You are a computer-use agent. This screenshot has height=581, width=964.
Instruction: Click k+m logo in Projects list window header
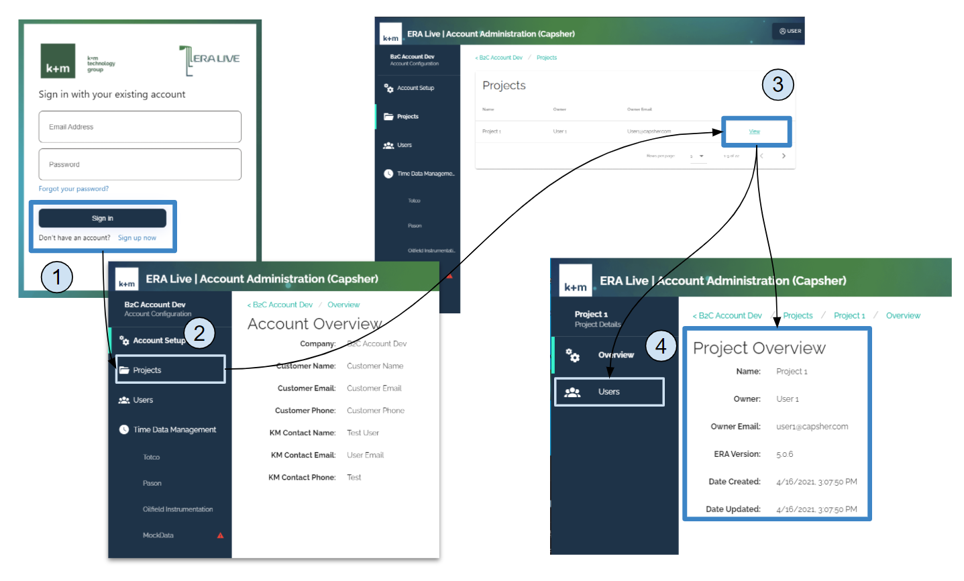[x=390, y=34]
